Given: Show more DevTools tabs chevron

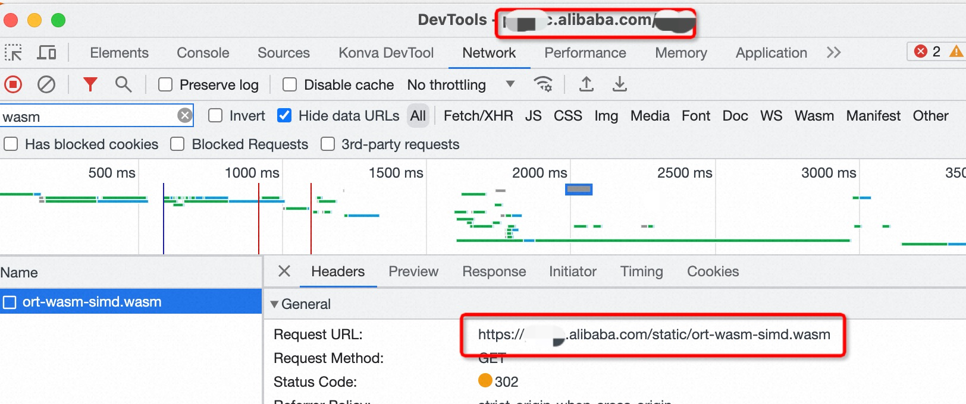Looking at the screenshot, I should [x=833, y=53].
